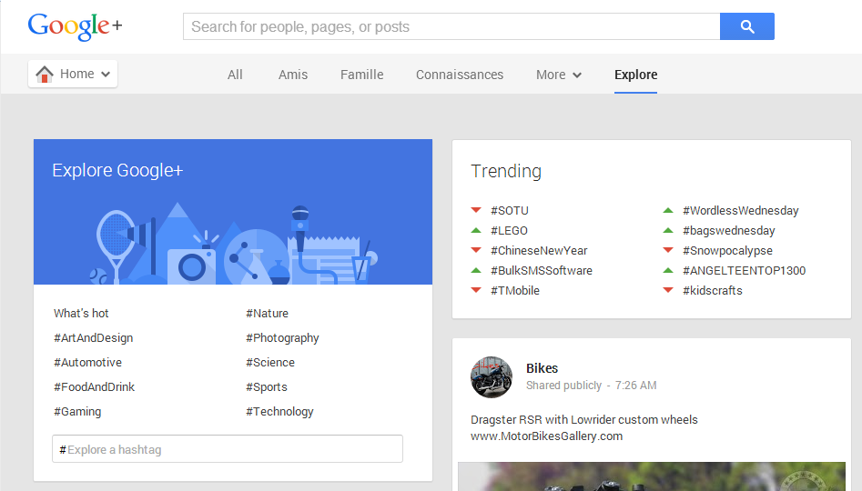Switch to the Amis tab
This screenshot has width=862, height=491.
[293, 75]
